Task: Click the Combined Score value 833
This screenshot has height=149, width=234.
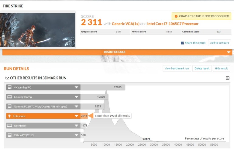Action: 219,32
